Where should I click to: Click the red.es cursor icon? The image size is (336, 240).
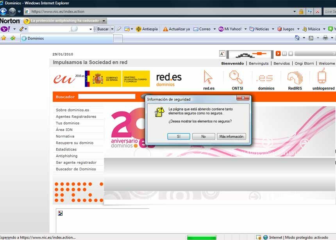(209, 77)
